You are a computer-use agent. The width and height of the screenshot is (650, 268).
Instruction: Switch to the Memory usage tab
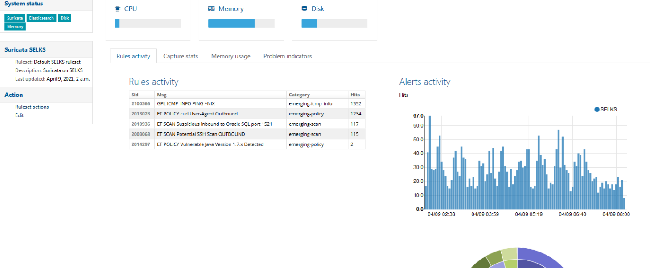coord(231,56)
